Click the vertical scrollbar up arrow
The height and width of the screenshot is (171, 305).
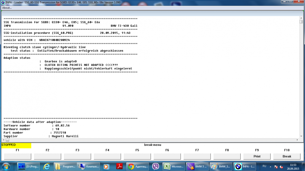301,18
